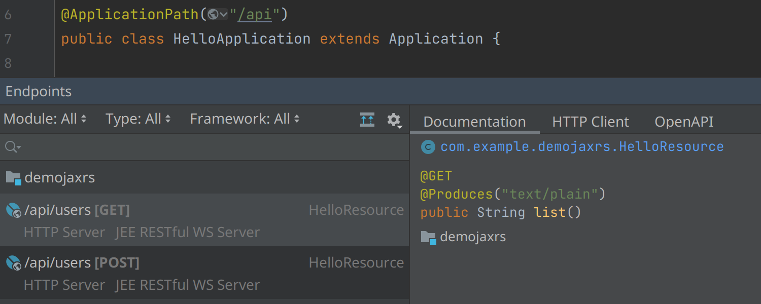Click the open-in-editor arrows toolbar icon

click(367, 120)
